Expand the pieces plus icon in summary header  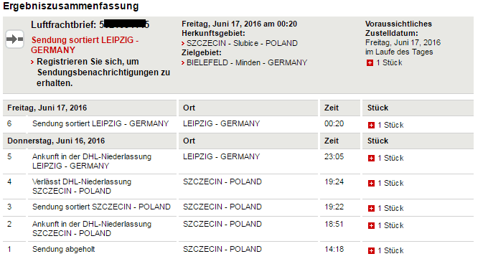[370, 63]
